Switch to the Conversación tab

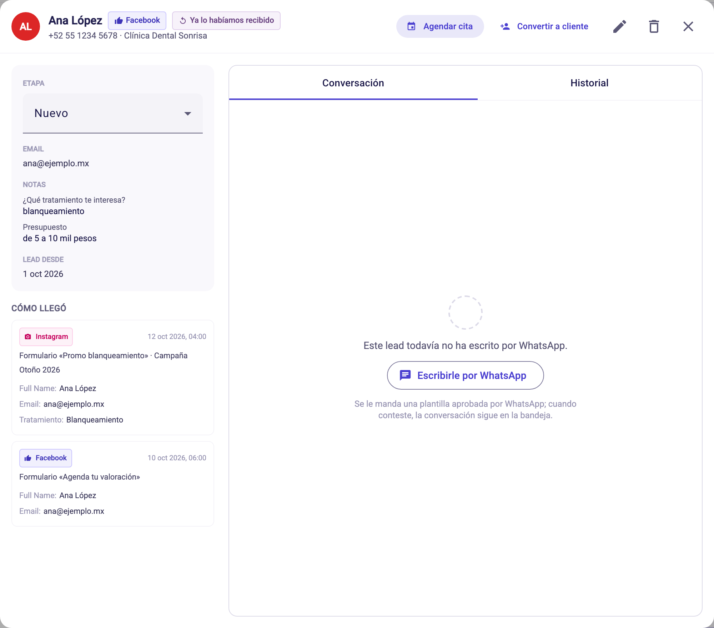pos(353,83)
